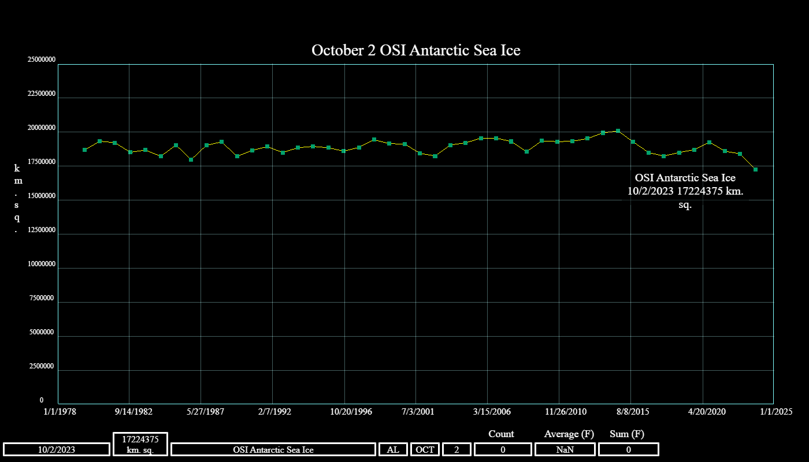This screenshot has height=462, width=809.
Task: Click the 7/3/2001 x-axis label
Action: [x=417, y=412]
